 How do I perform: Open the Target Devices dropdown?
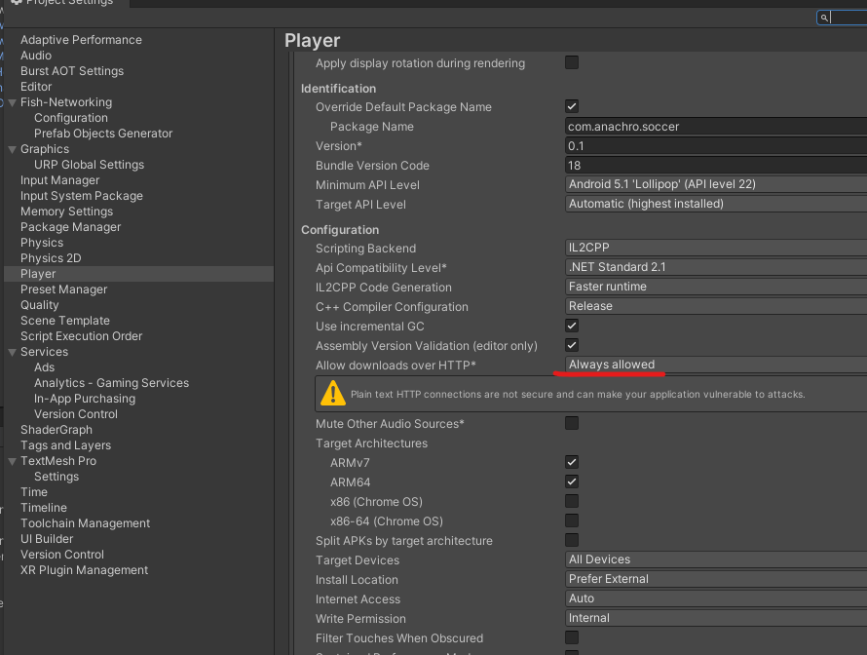(x=716, y=559)
